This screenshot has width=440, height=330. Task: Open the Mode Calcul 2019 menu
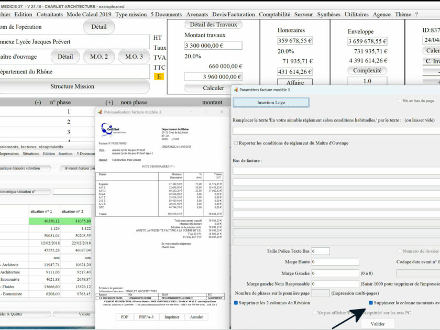tap(89, 14)
